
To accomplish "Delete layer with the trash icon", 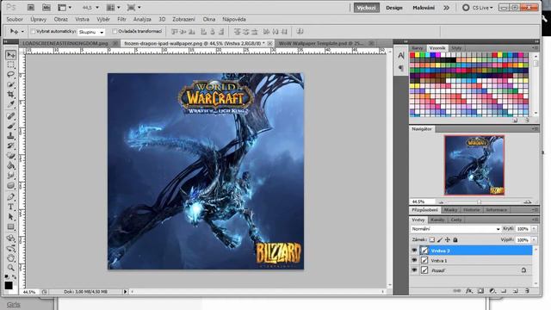I will 527,291.
